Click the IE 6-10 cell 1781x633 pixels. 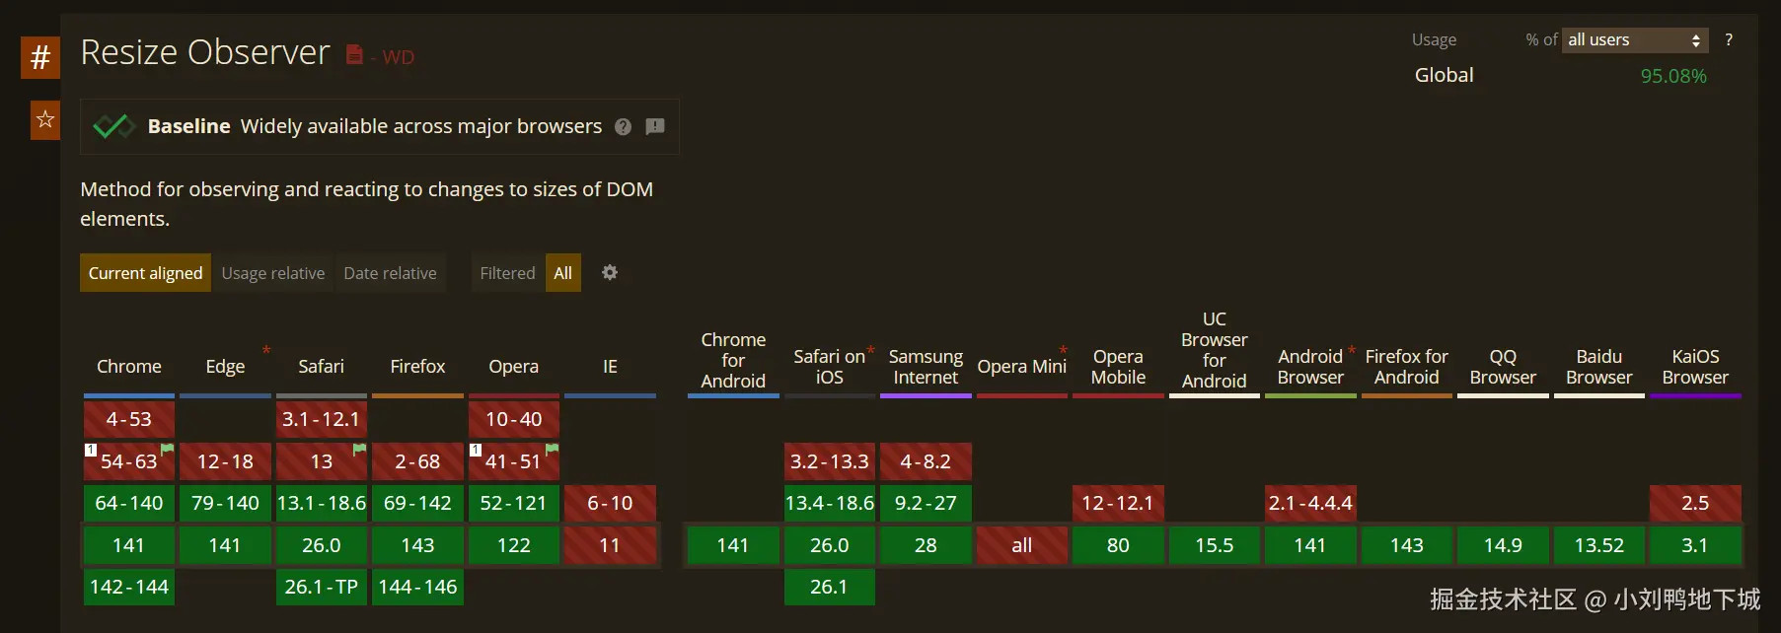(610, 503)
